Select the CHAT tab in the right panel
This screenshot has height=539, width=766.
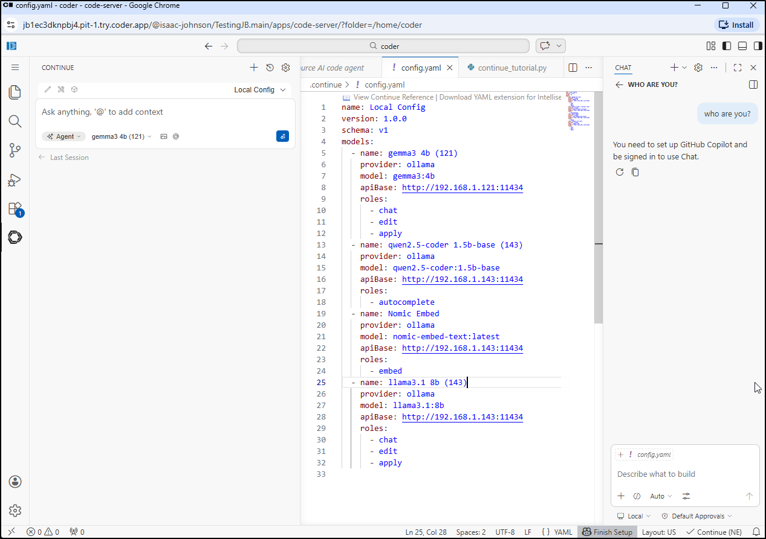click(623, 68)
